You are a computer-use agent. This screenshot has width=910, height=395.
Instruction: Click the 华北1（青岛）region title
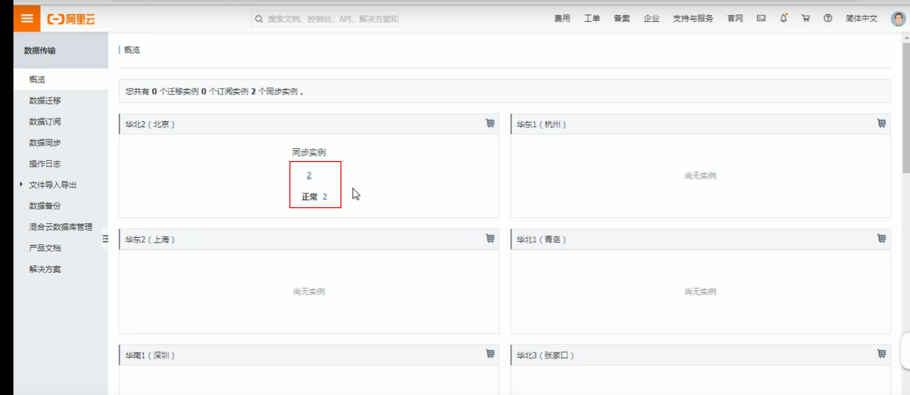point(541,239)
